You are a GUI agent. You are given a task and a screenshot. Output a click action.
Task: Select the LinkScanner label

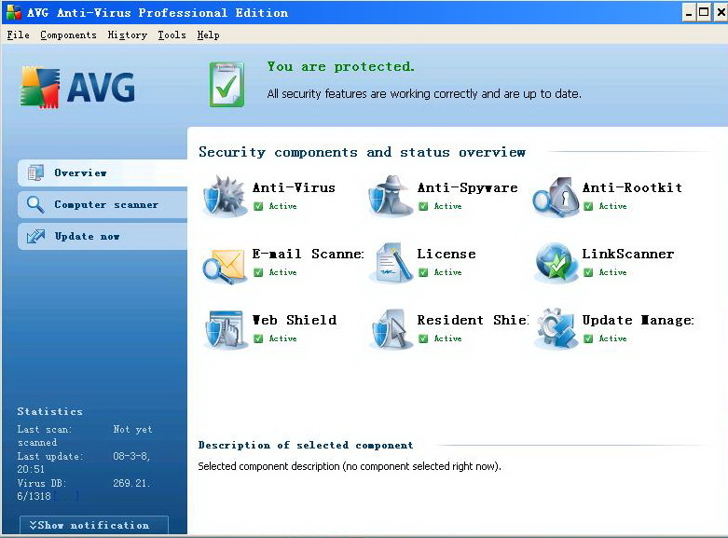[x=628, y=254]
